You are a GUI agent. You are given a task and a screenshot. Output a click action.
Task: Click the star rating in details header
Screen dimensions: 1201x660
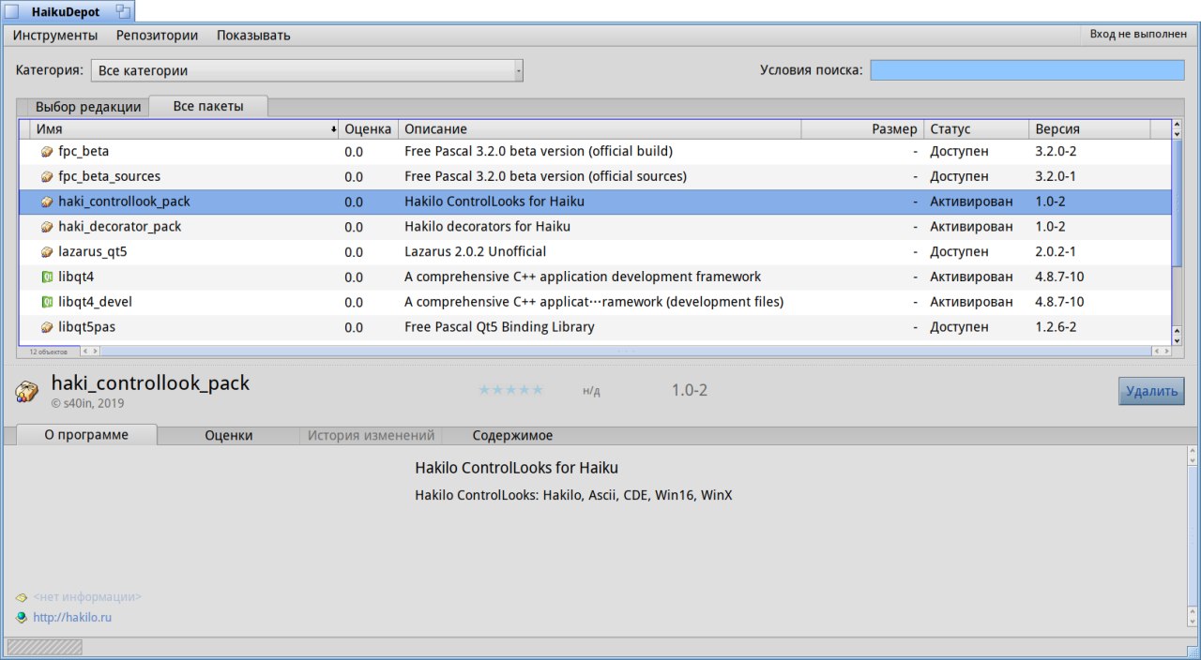tap(510, 390)
